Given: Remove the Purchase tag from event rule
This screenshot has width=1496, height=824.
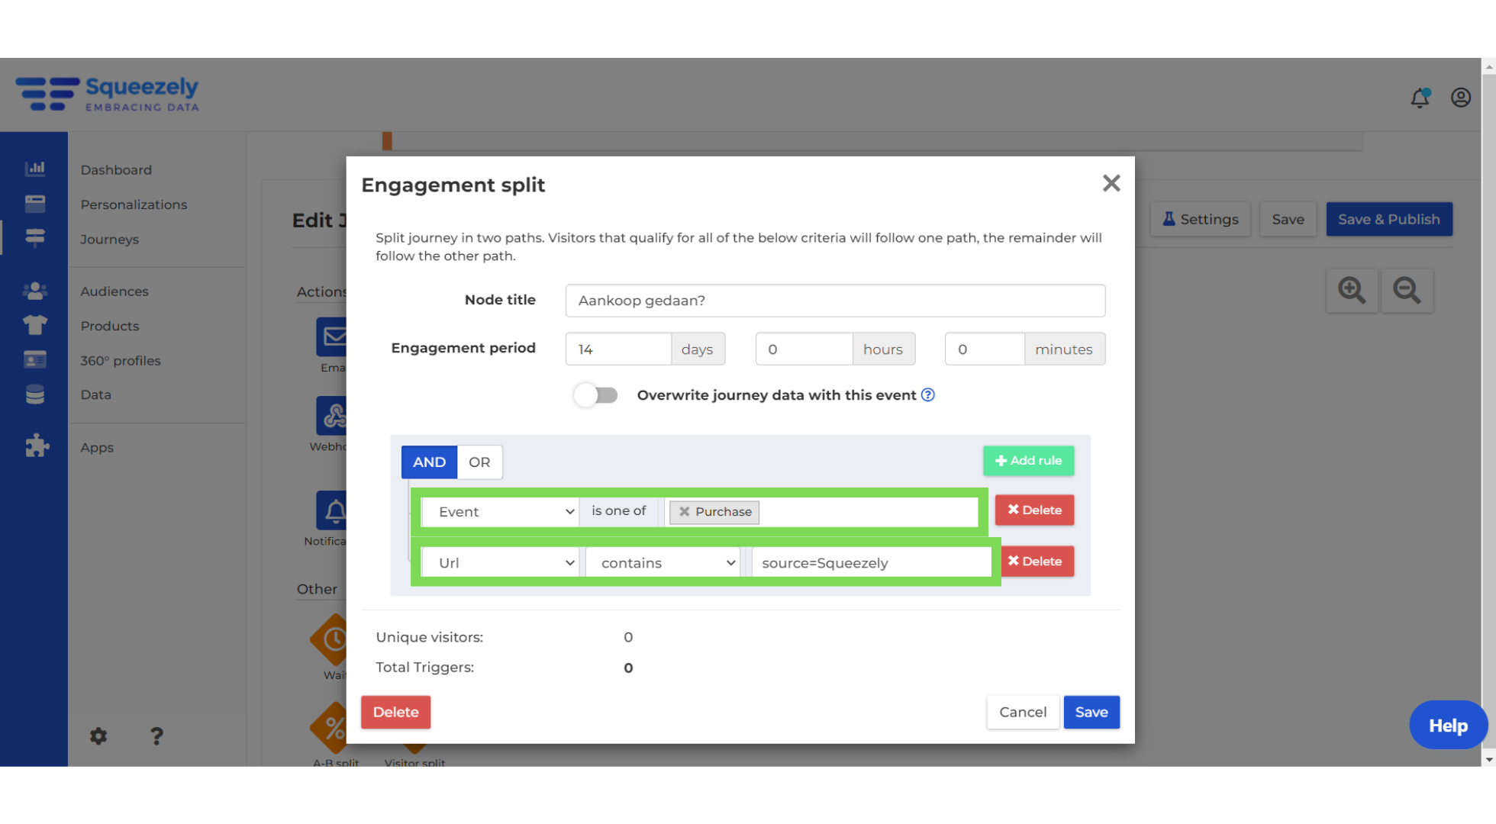Looking at the screenshot, I should tap(685, 512).
